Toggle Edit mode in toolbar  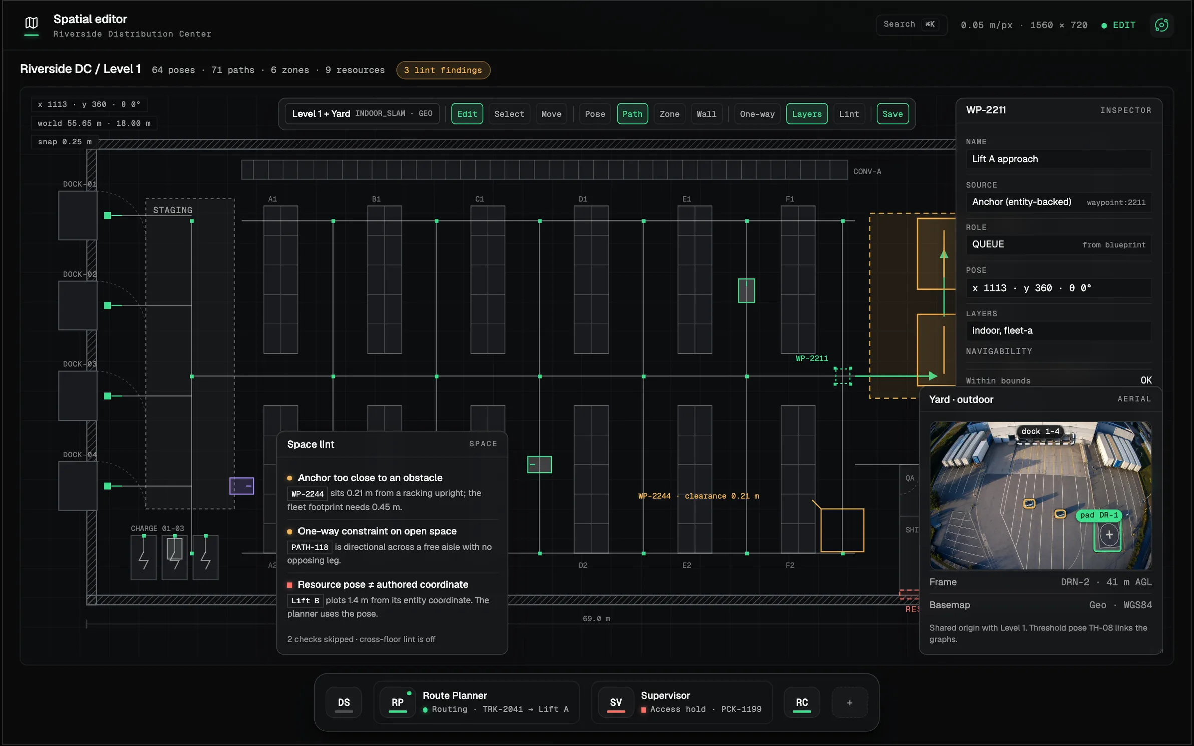click(467, 114)
